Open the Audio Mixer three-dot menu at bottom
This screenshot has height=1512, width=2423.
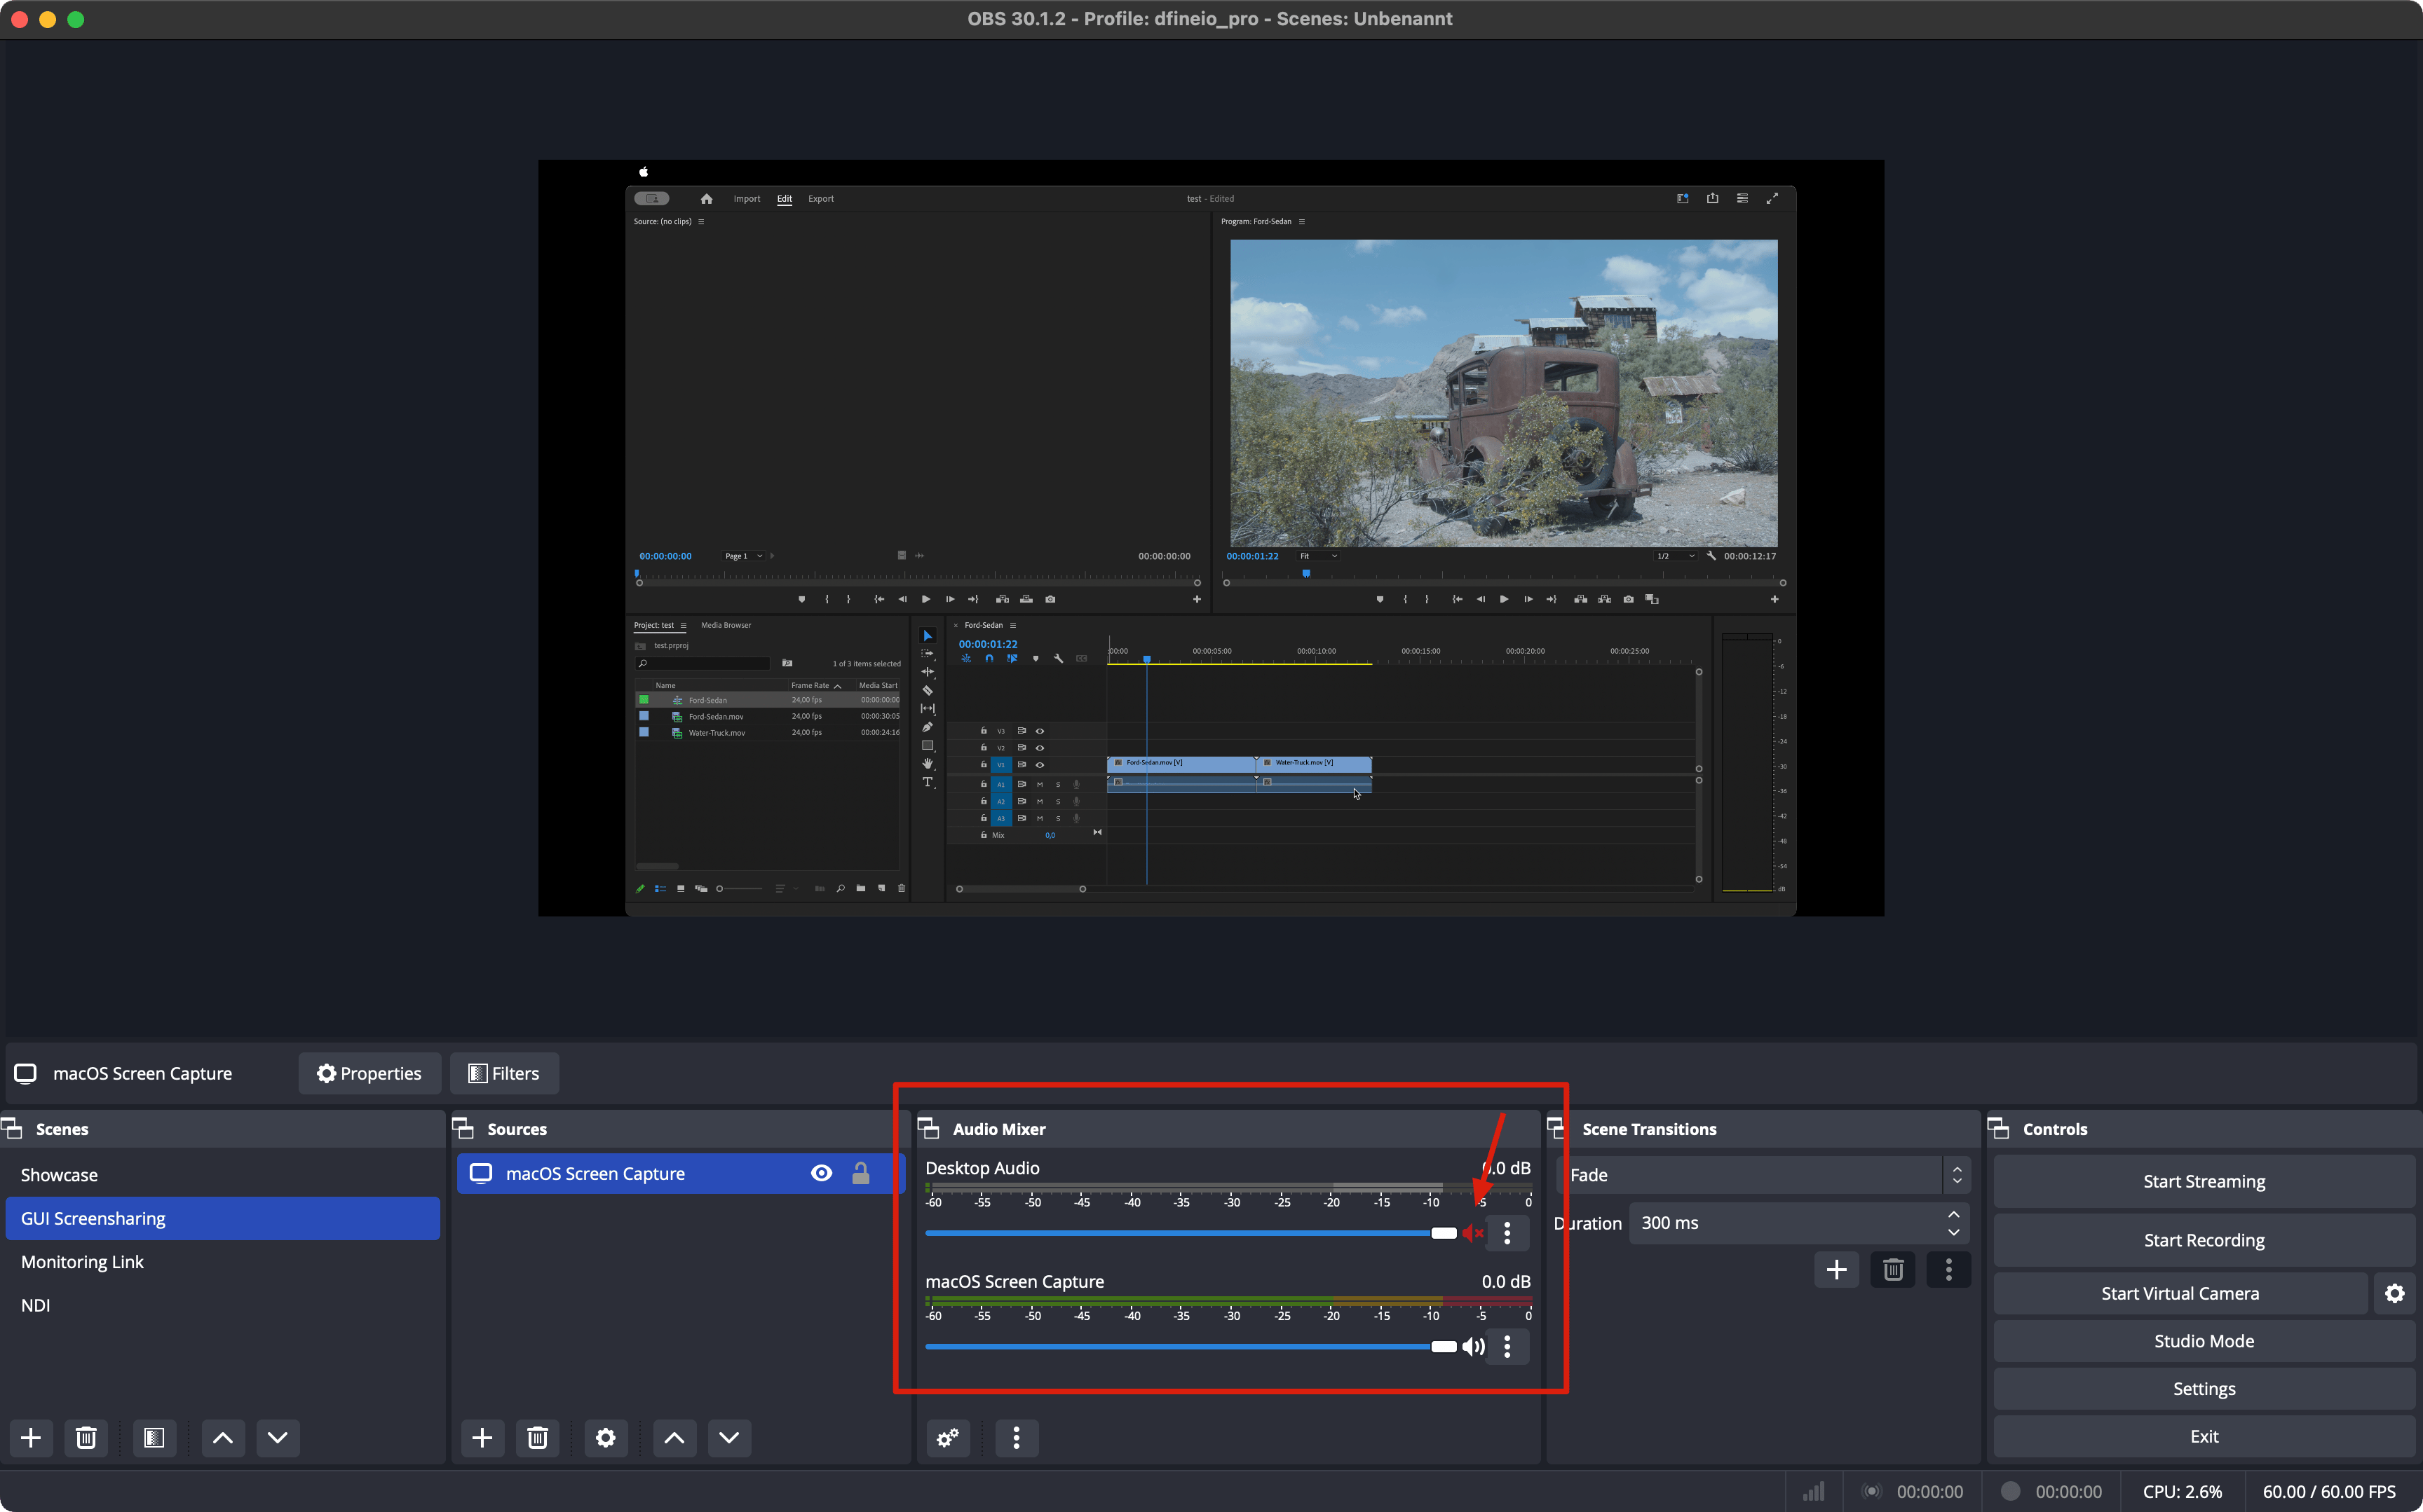tap(1017, 1438)
